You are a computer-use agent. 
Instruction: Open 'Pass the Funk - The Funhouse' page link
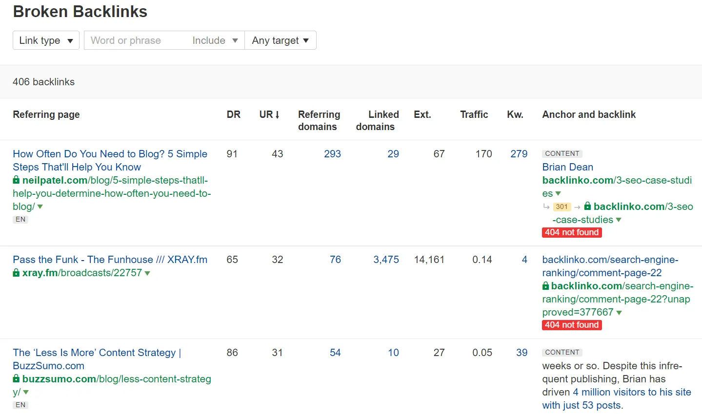[x=110, y=260]
